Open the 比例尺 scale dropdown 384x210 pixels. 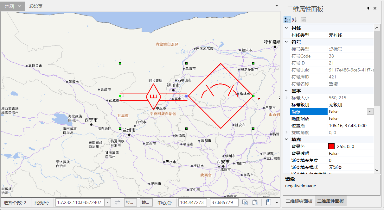[x=107, y=202]
